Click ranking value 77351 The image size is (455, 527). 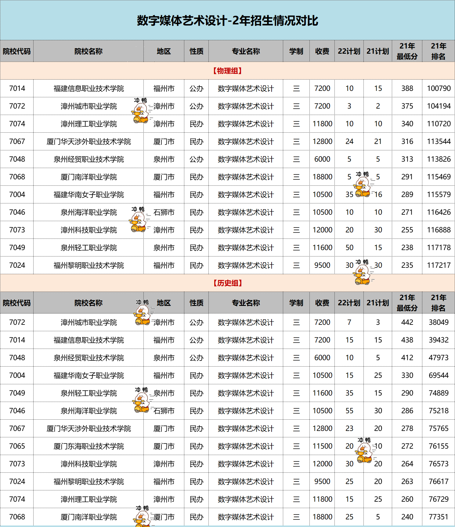(x=439, y=517)
